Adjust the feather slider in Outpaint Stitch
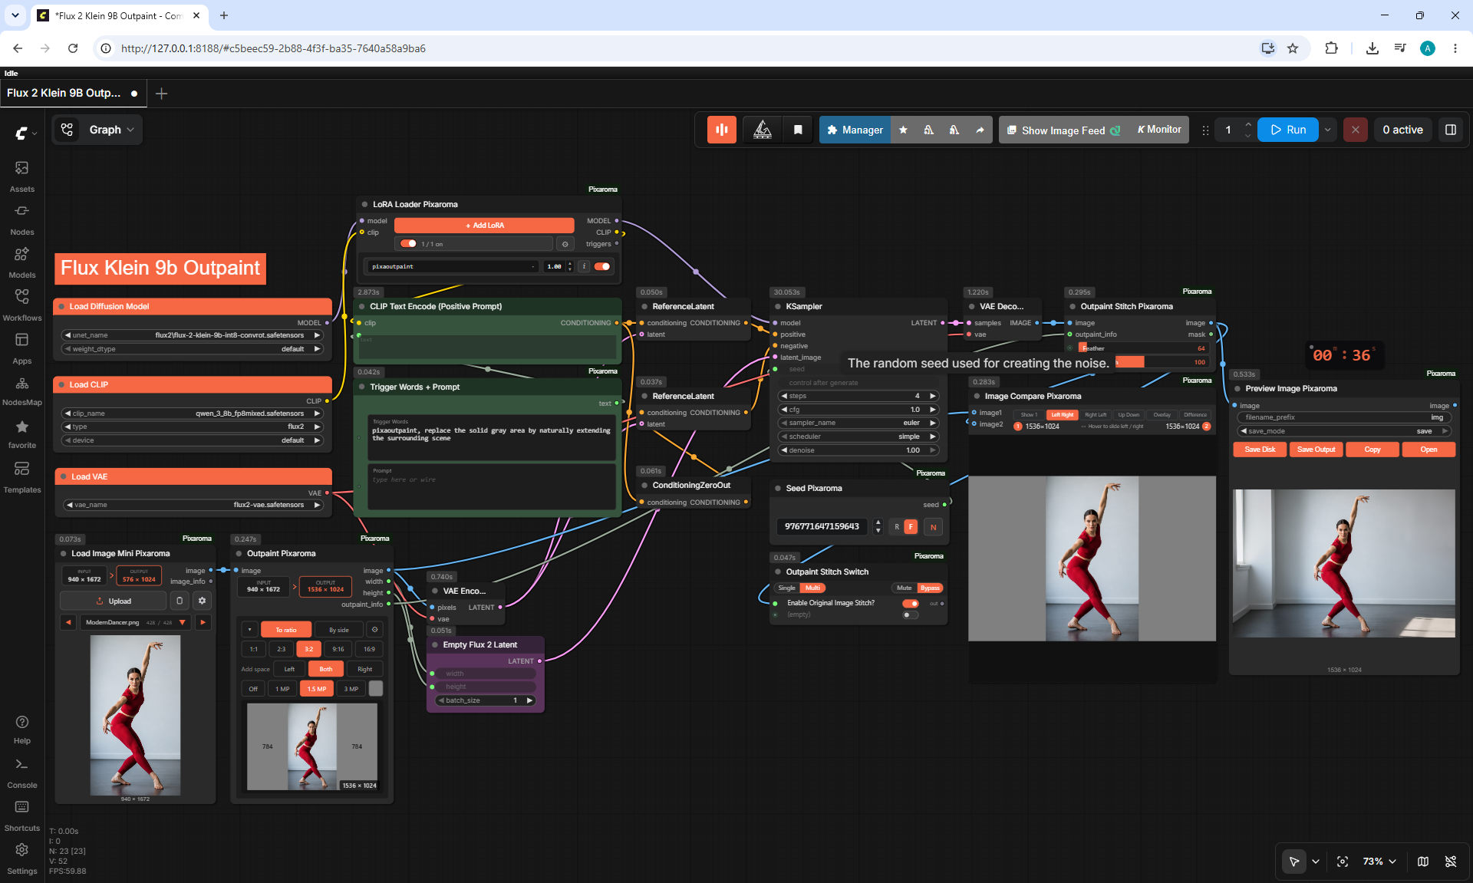 click(x=1143, y=348)
